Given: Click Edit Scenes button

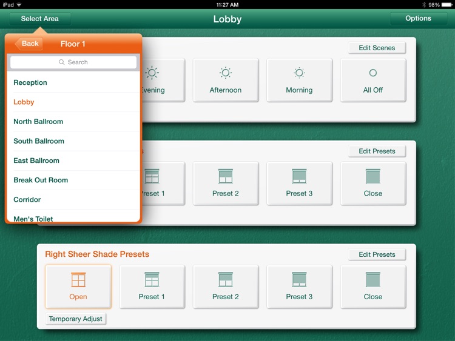Looking at the screenshot, I should (377, 48).
